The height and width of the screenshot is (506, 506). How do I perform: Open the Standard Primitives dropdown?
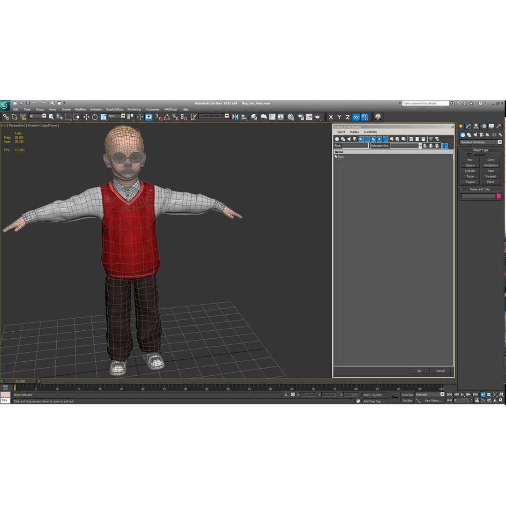[481, 142]
